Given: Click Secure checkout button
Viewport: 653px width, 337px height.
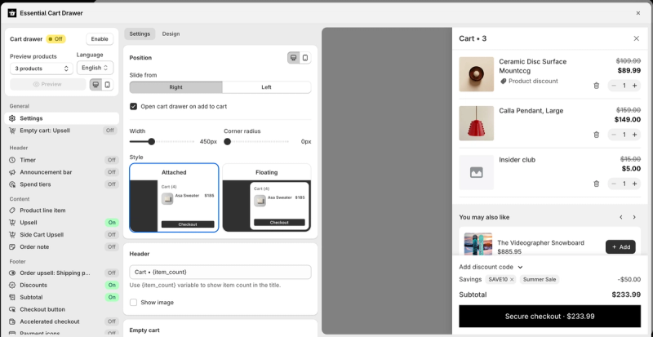Looking at the screenshot, I should tap(549, 316).
